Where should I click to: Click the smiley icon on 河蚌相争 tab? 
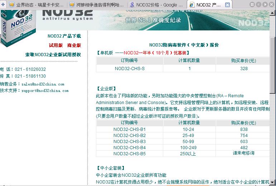pos(72,5)
